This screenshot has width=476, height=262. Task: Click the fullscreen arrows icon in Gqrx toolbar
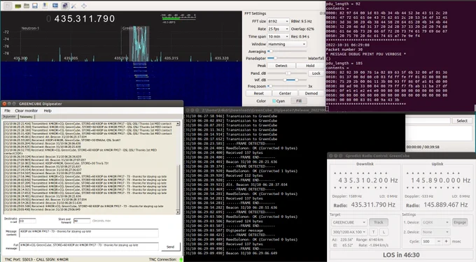coord(84,6)
